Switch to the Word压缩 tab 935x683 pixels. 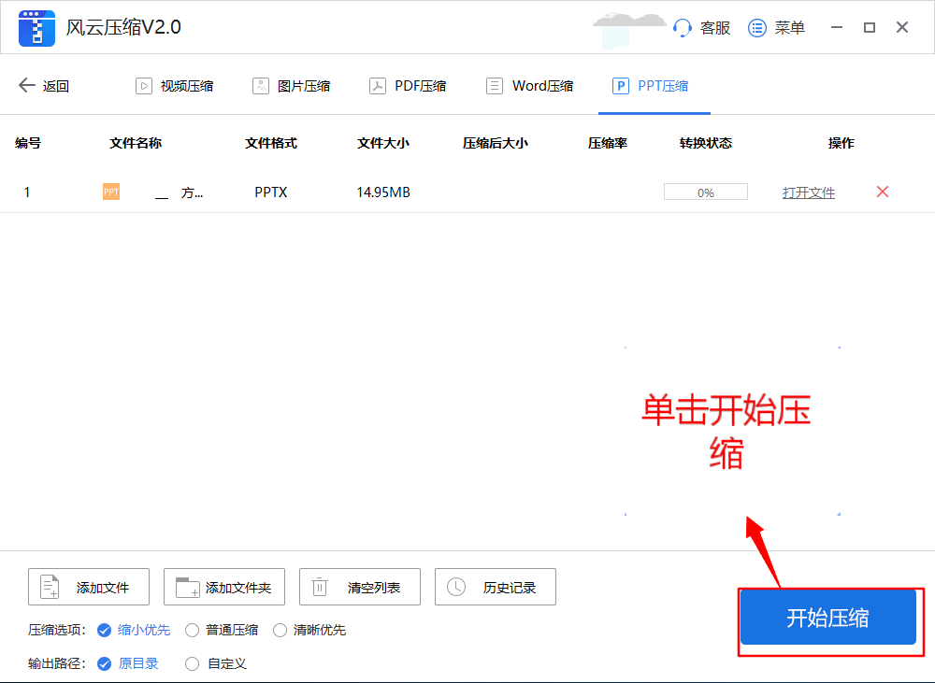[529, 85]
